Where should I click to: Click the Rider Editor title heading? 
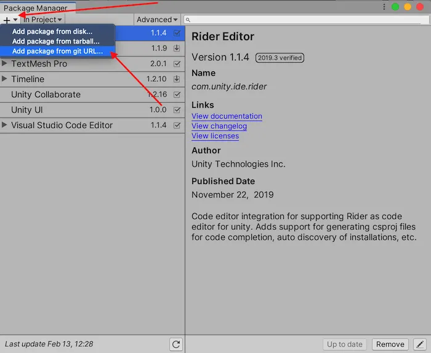tap(223, 36)
